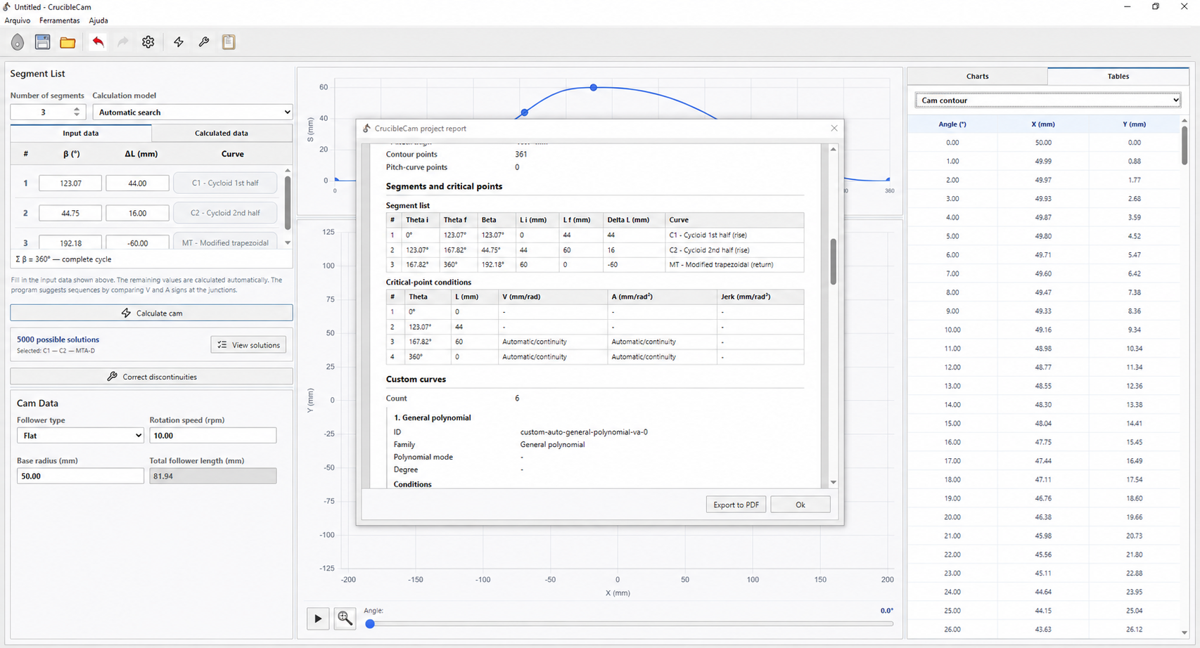The height and width of the screenshot is (648, 1200).
Task: Click the redo arrow icon
Action: pyautogui.click(x=123, y=42)
